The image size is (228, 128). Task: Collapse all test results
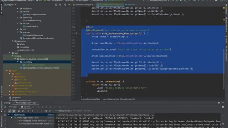coord(32,111)
